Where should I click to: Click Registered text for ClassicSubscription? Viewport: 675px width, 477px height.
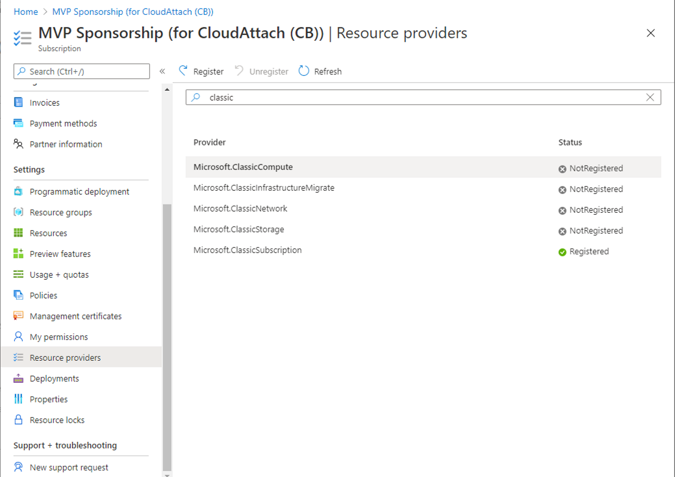[x=589, y=252]
